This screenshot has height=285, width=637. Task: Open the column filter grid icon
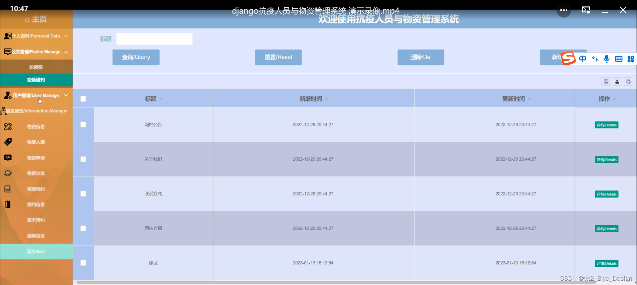coord(606,82)
